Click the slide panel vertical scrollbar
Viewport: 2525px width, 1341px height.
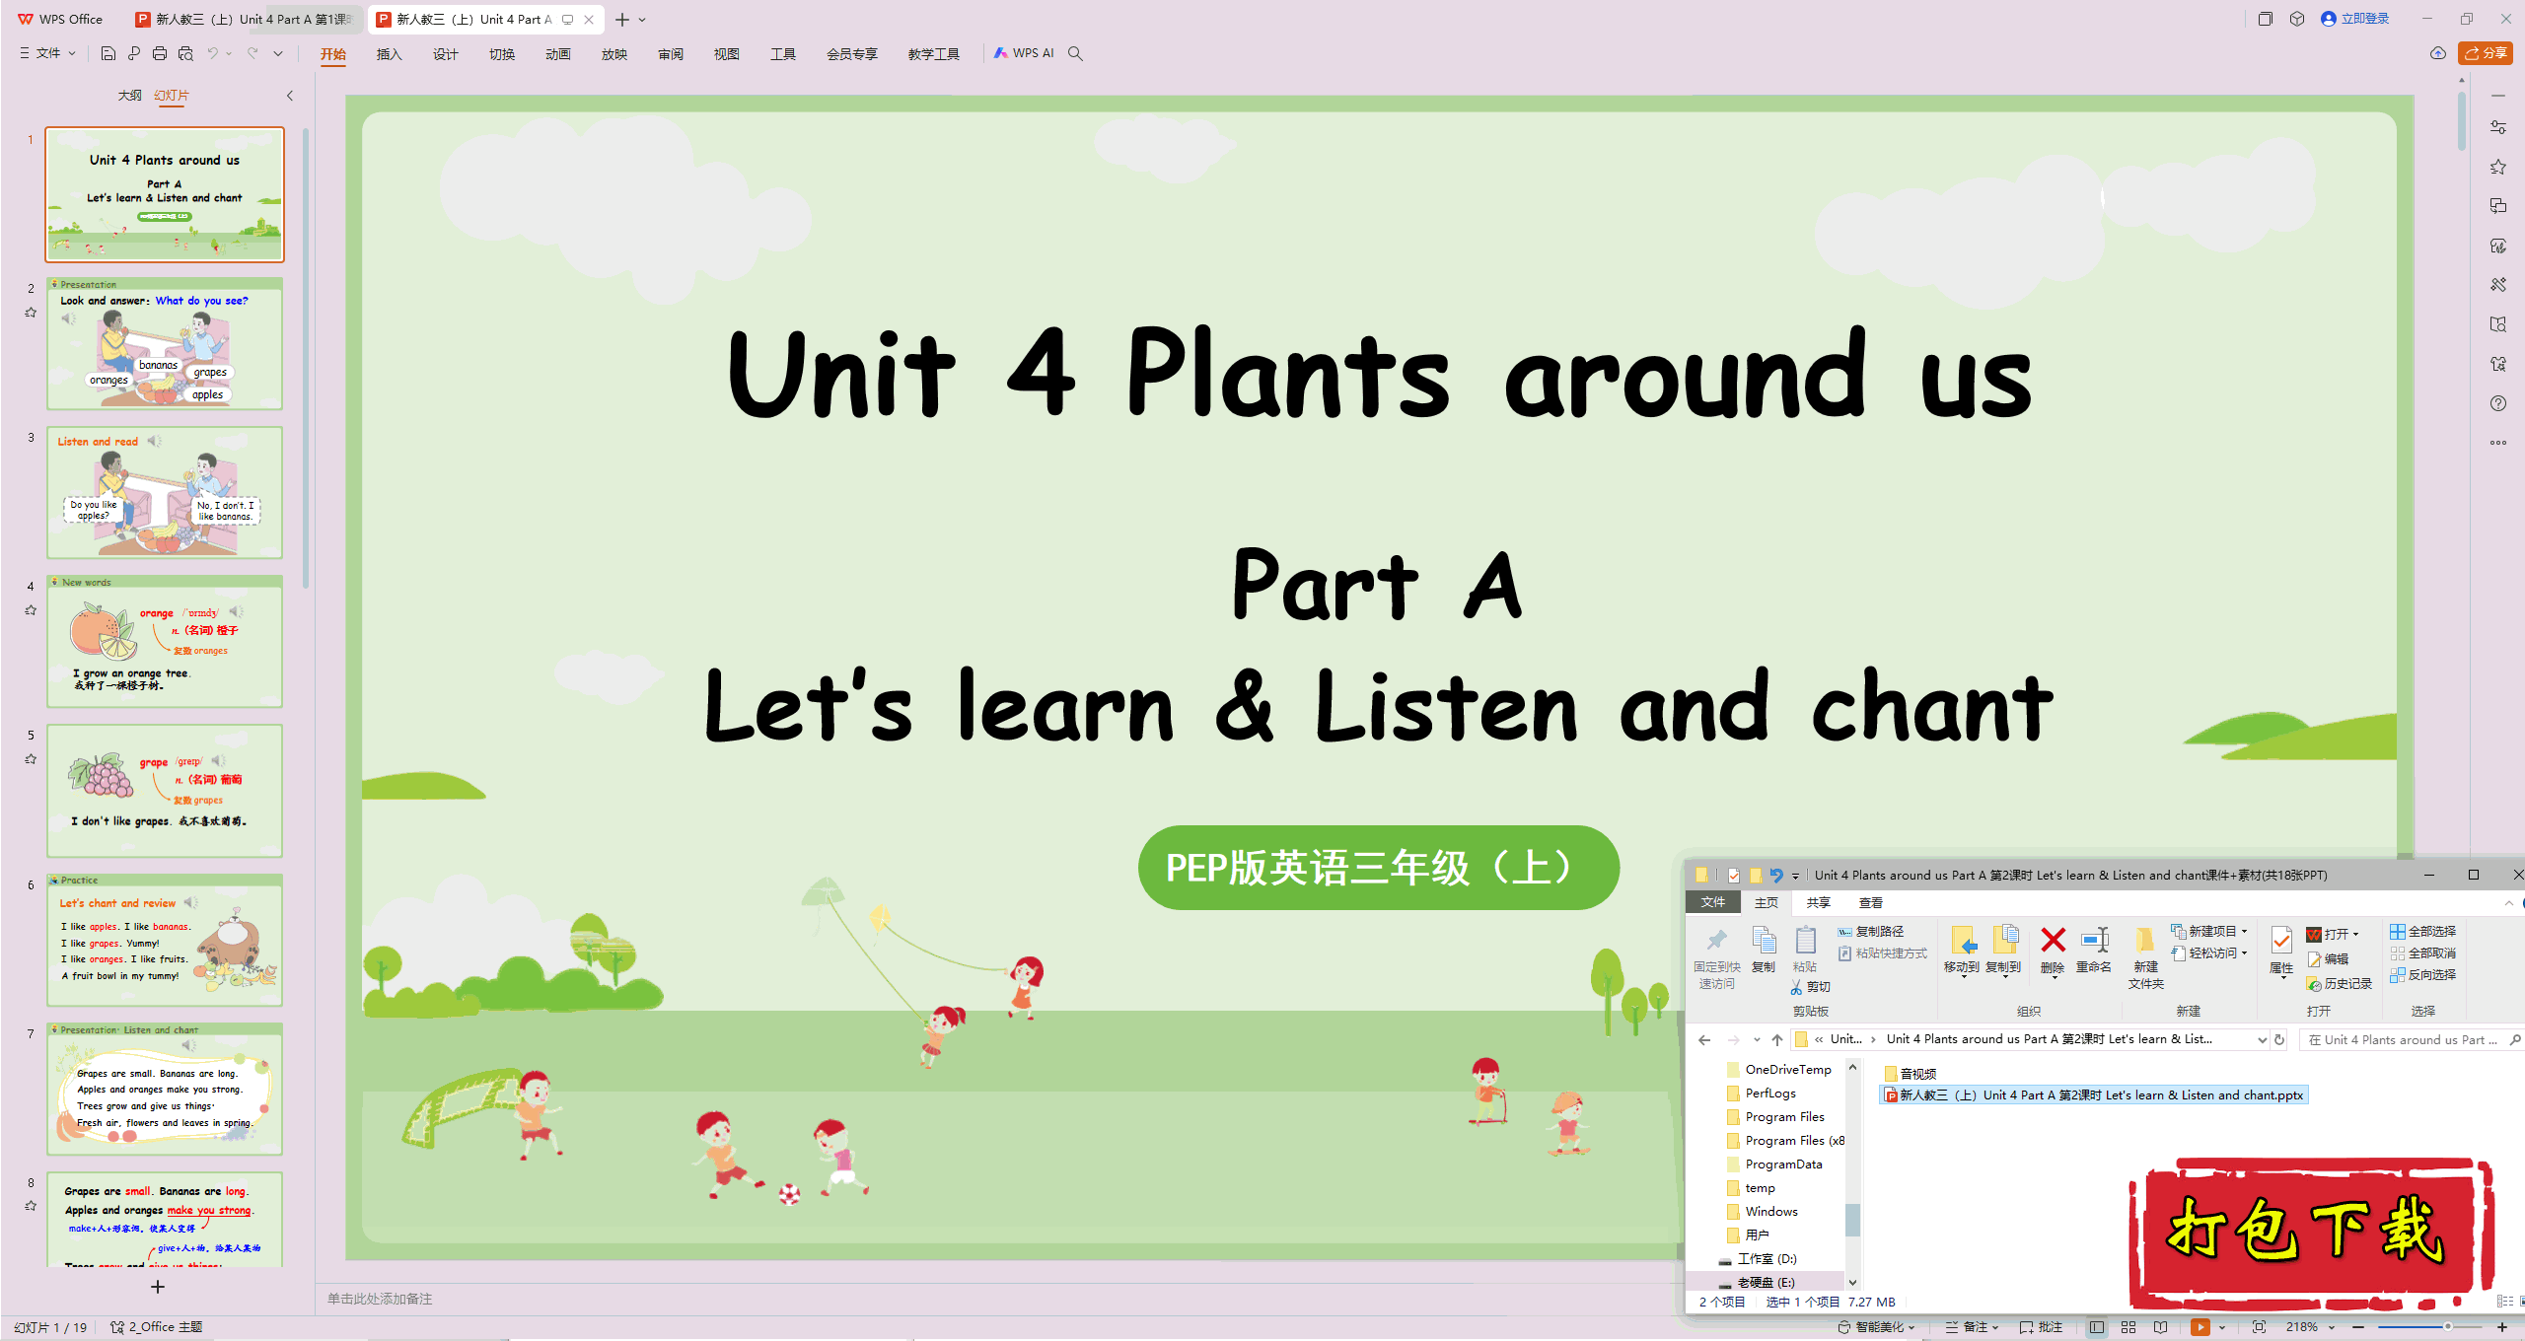306,357
